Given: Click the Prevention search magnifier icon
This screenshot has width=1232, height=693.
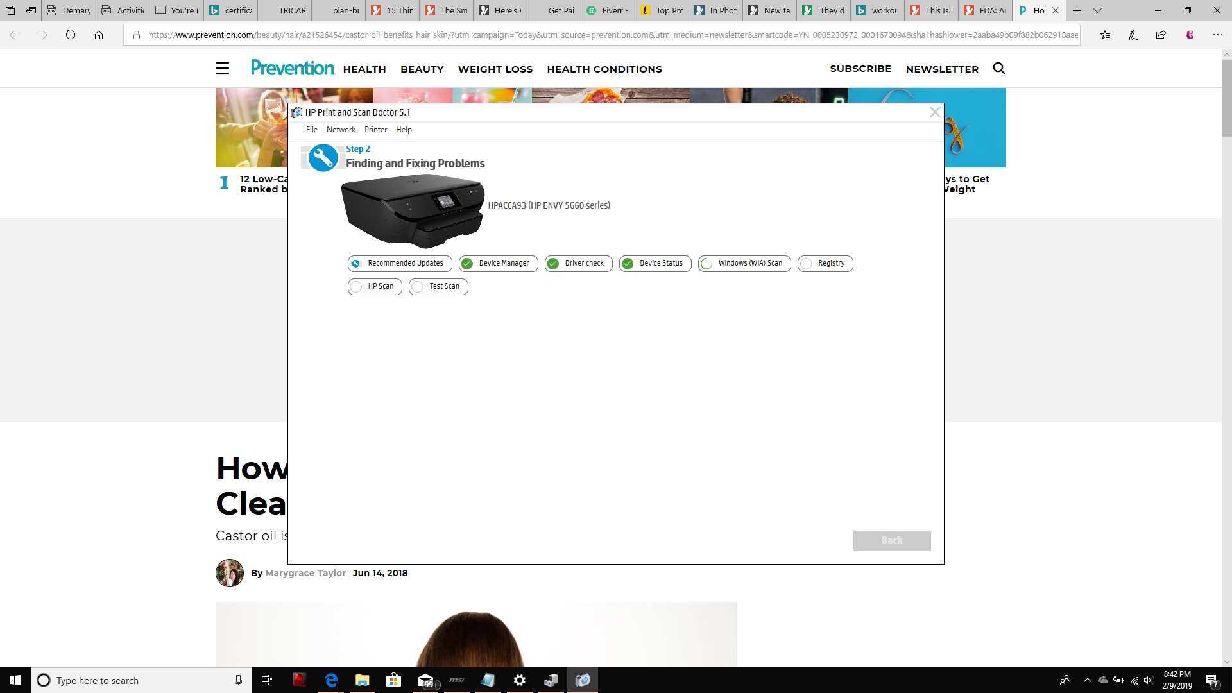Looking at the screenshot, I should [x=999, y=69].
